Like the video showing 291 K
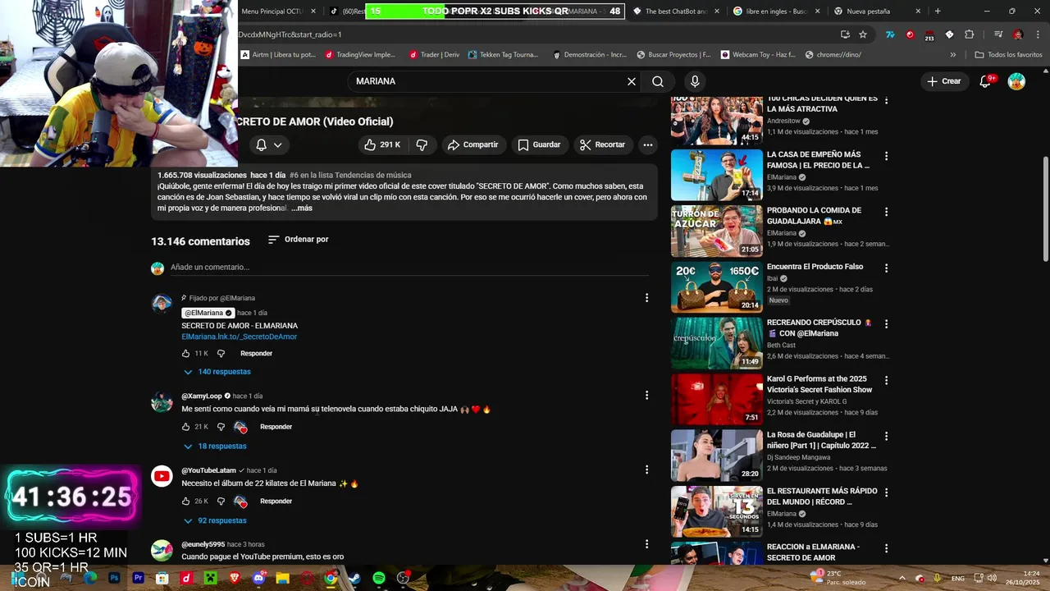The height and width of the screenshot is (591, 1050). (x=383, y=144)
